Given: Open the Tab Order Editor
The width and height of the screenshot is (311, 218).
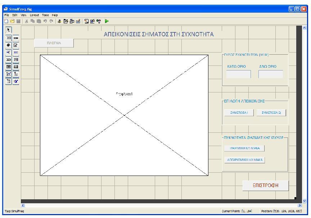Looking at the screenshot, I should coord(72,21).
